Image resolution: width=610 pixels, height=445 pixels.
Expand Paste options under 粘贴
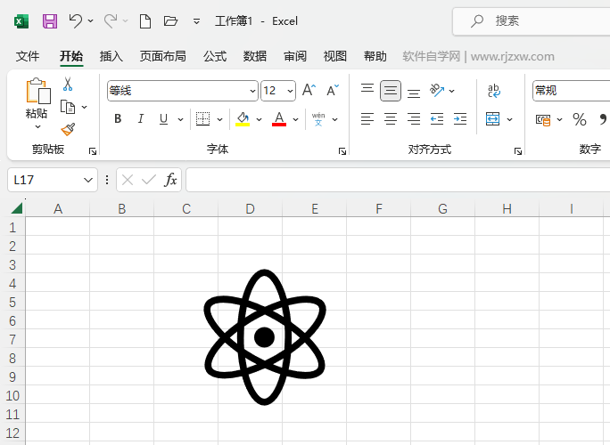point(37,126)
